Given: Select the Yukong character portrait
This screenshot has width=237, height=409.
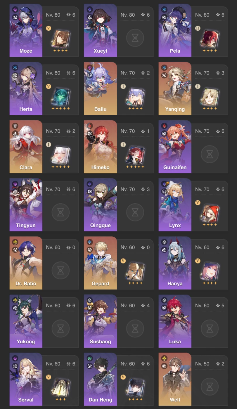Looking at the screenshot, I should tap(26, 321).
